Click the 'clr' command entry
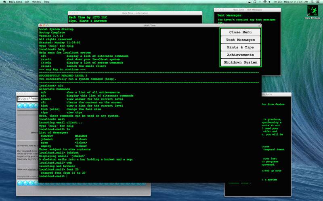This screenshot has height=201, width=323. coord(44,103)
